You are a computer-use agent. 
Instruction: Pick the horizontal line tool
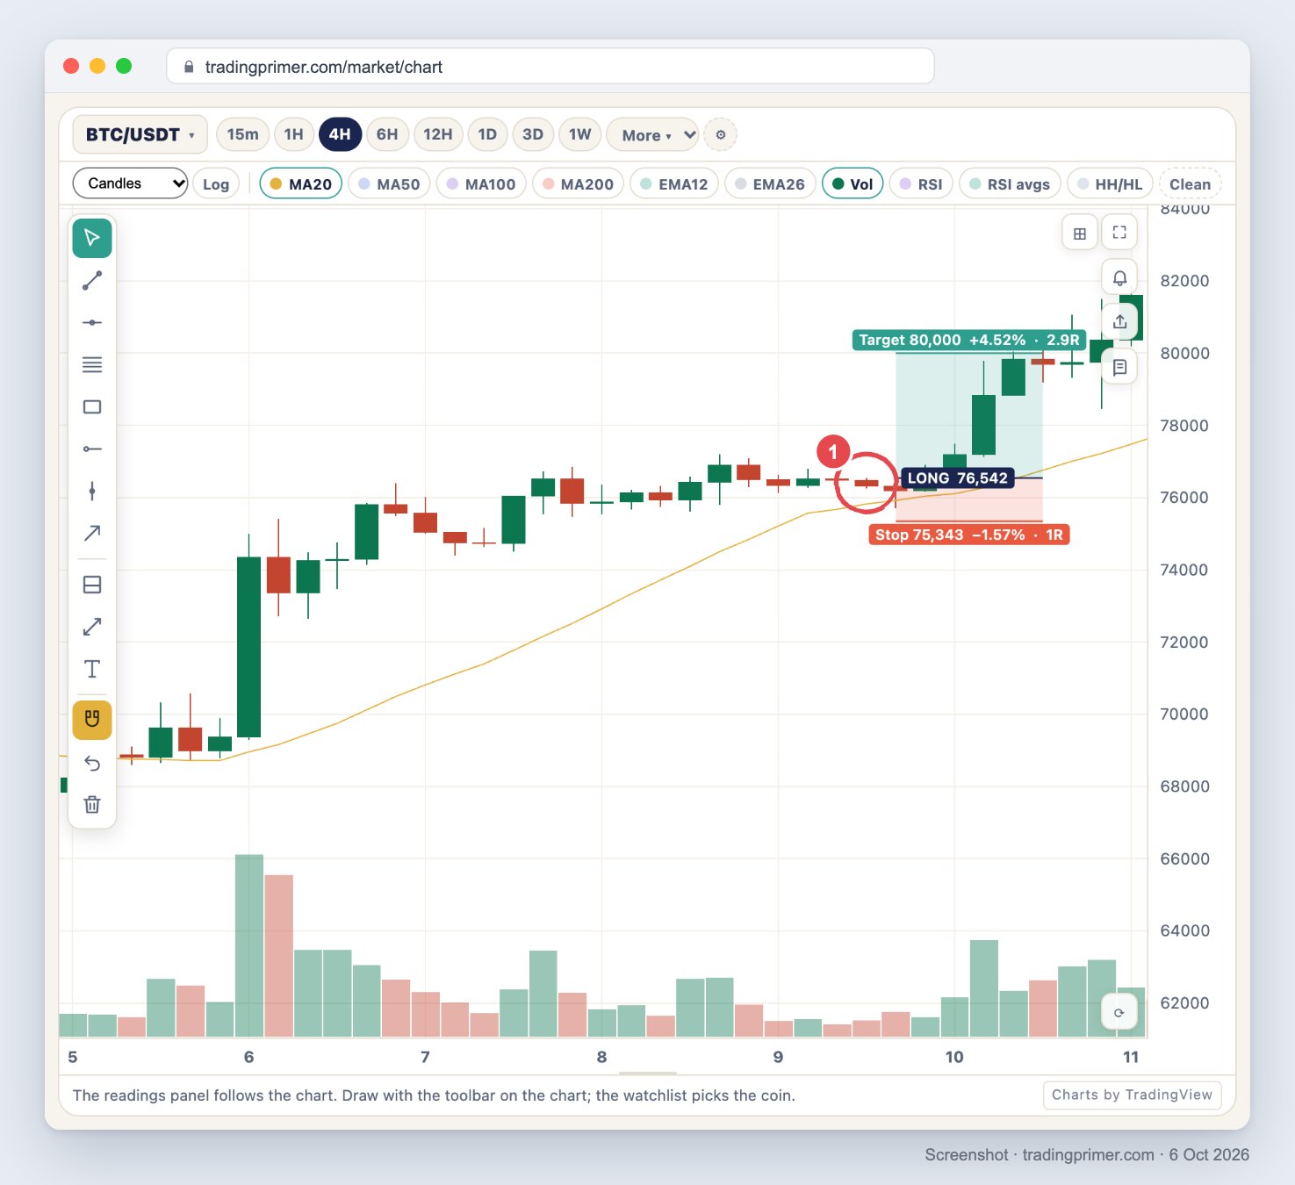point(92,322)
